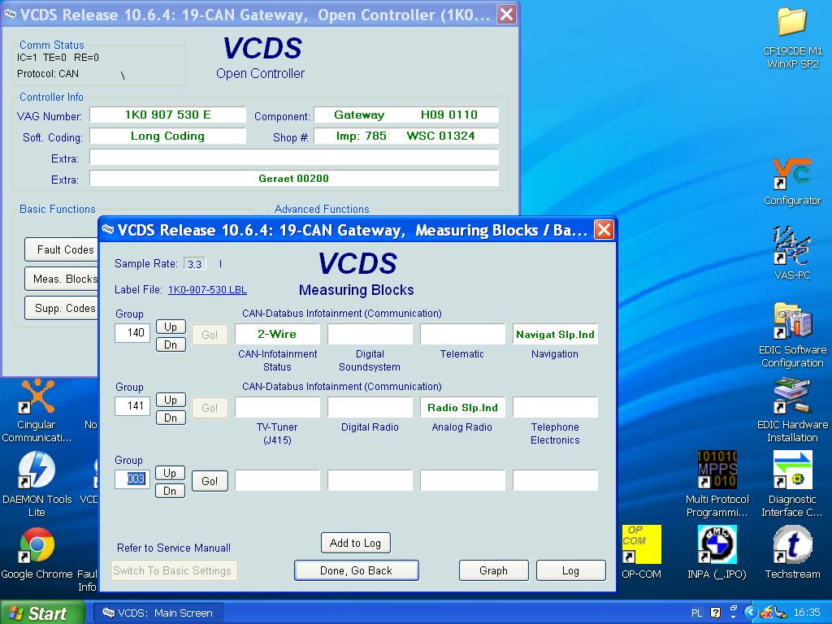Close the Open Controller window
Viewport: 832px width, 624px height.
point(507,15)
